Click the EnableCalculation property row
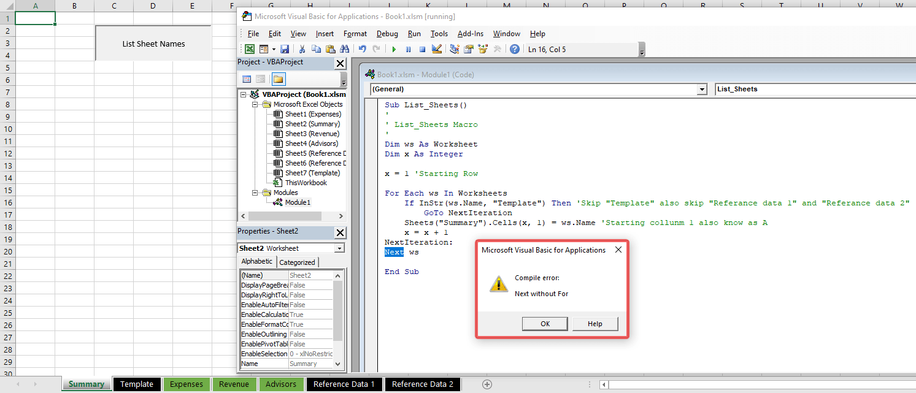Image resolution: width=916 pixels, height=393 pixels. point(286,315)
